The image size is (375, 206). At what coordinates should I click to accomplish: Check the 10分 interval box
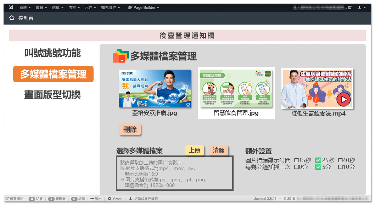[x=340, y=167]
